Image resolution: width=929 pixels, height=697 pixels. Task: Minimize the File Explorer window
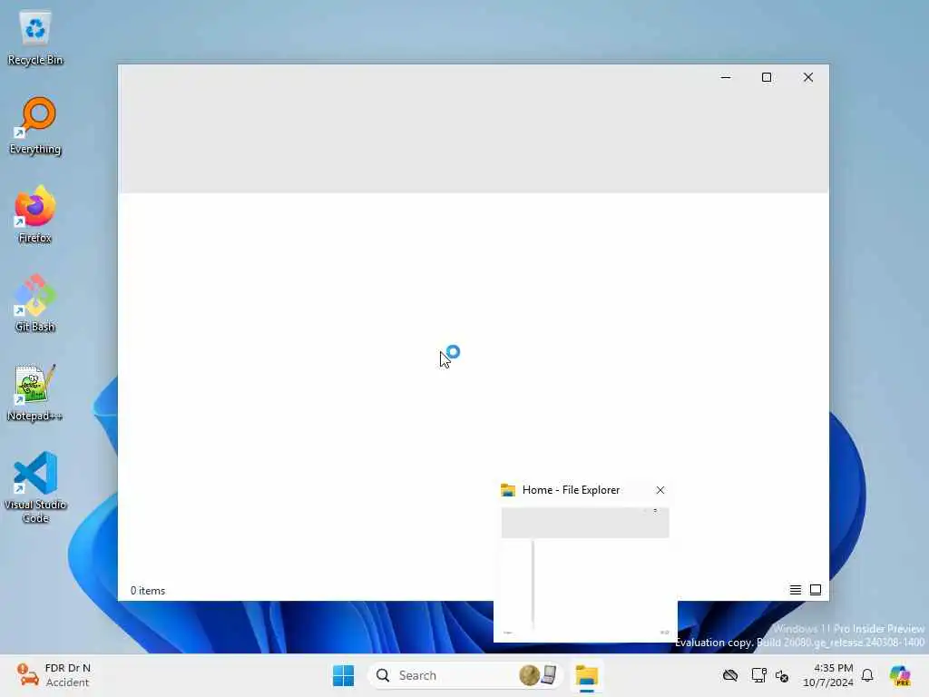(x=726, y=77)
